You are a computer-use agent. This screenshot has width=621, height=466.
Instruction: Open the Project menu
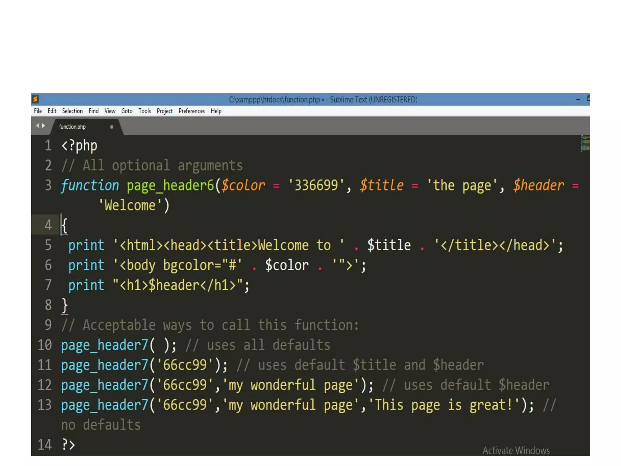pyautogui.click(x=165, y=111)
